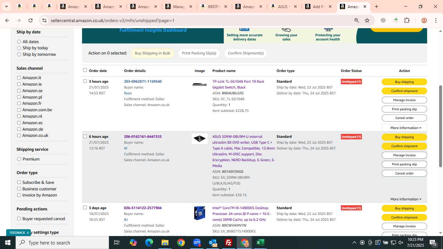Open Microsoft Edge from the taskbar
Screen dimensions: 443x249
[149, 243]
